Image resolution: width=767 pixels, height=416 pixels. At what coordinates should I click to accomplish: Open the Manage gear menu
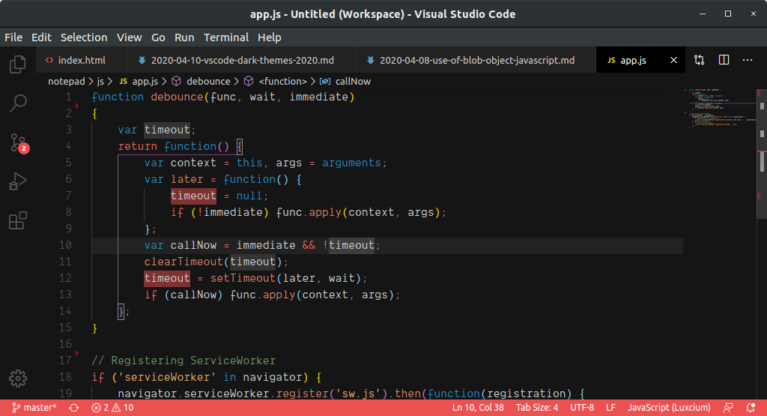click(x=18, y=379)
